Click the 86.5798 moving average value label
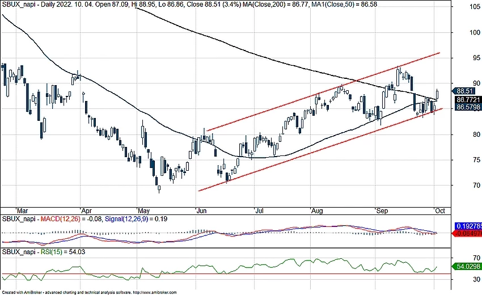 pos(468,107)
